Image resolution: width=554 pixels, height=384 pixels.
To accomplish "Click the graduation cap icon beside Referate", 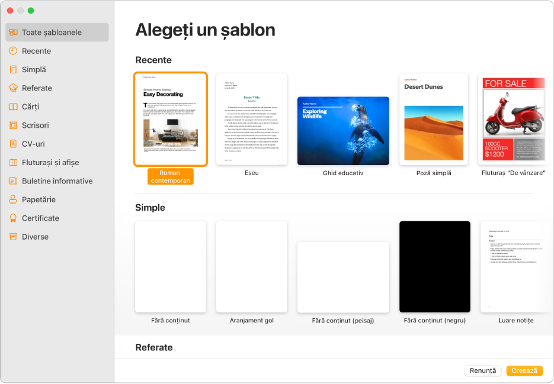I will click(x=13, y=88).
